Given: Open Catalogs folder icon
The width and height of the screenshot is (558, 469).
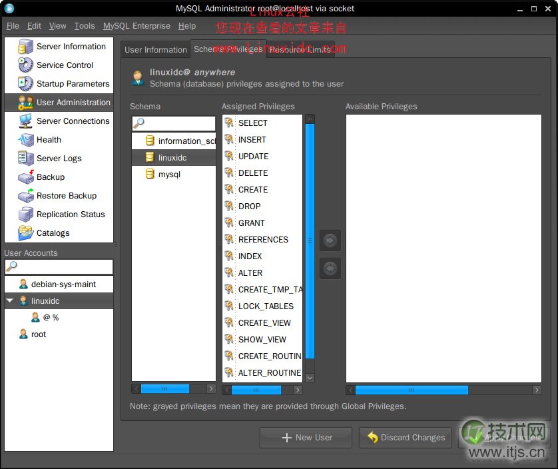Looking at the screenshot, I should (x=25, y=233).
